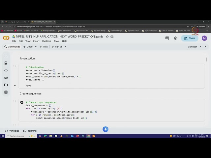The width and height of the screenshot is (211, 158).
Task: Reload the page
Action: tap(10, 26)
